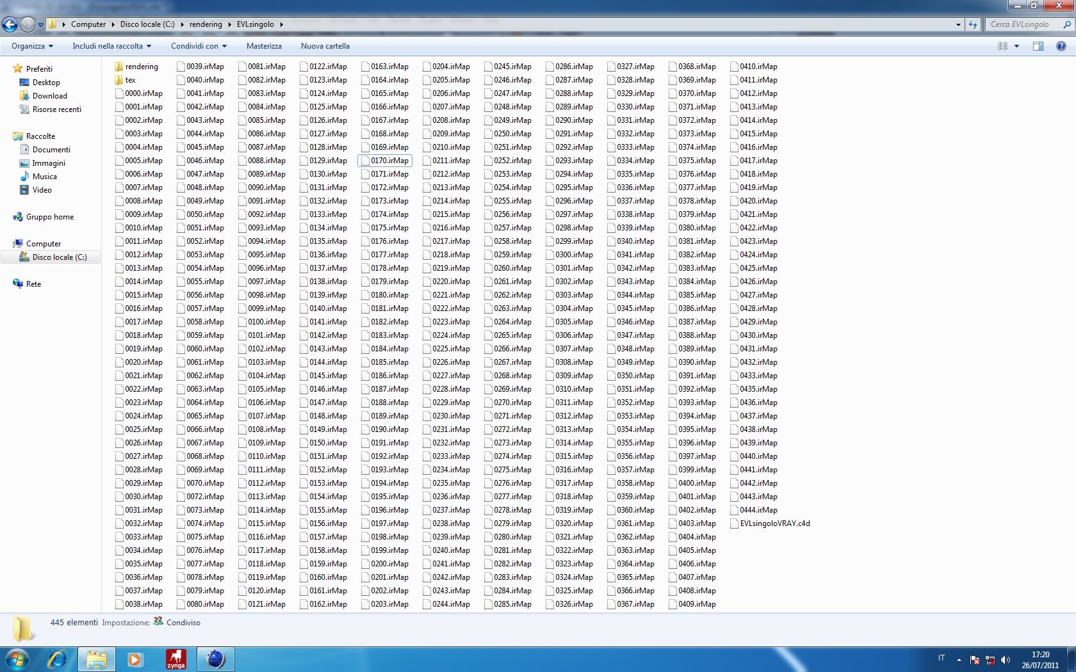Select Gruppo home in sidebar

tap(49, 217)
